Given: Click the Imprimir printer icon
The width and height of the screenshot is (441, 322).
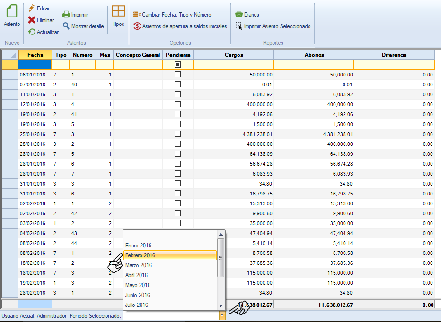Looking at the screenshot, I should [x=66, y=15].
